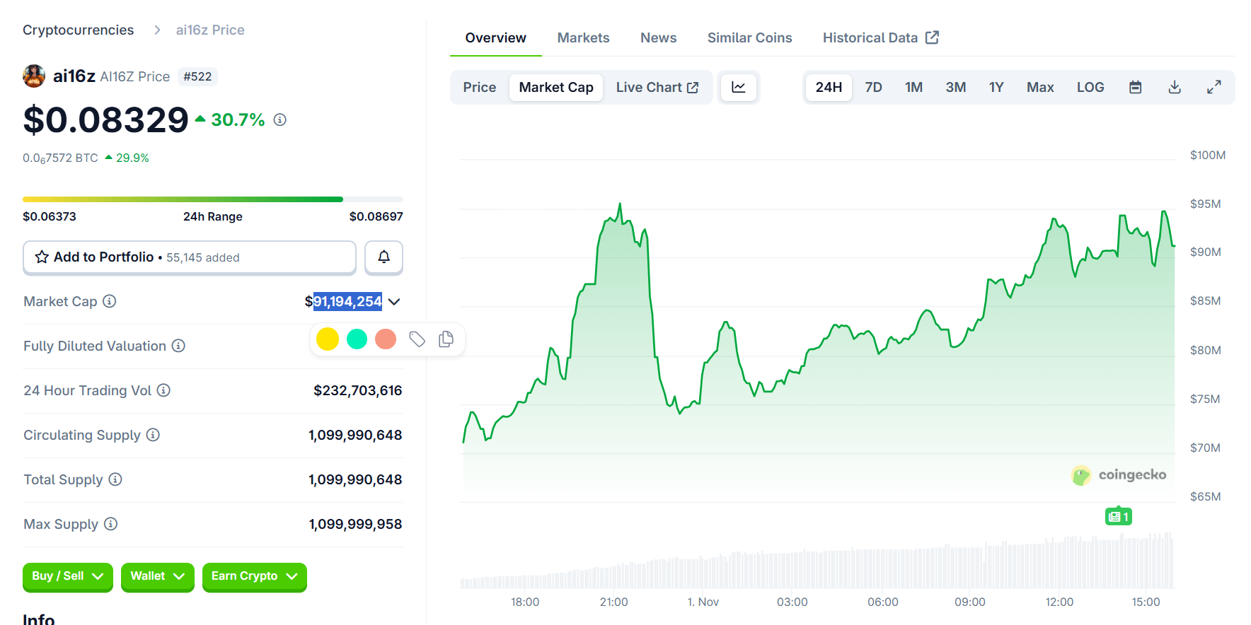Download chart data via download icon
The width and height of the screenshot is (1251, 625).
click(x=1174, y=88)
